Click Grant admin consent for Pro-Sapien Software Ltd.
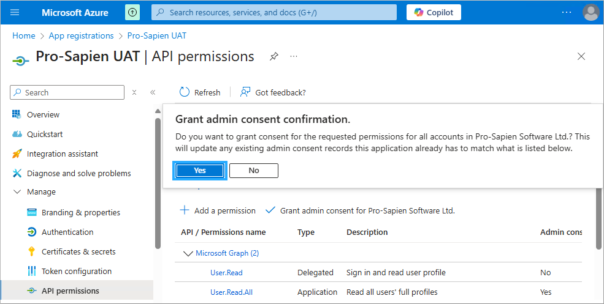This screenshot has height=304, width=604. (x=367, y=210)
